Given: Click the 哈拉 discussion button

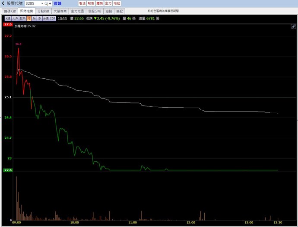Looking at the screenshot, I should tap(117, 3).
